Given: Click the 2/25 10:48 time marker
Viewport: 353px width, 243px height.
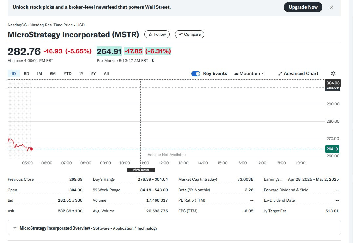Looking at the screenshot, I should (x=141, y=170).
